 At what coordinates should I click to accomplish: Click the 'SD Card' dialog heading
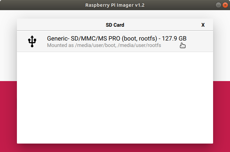point(115,25)
